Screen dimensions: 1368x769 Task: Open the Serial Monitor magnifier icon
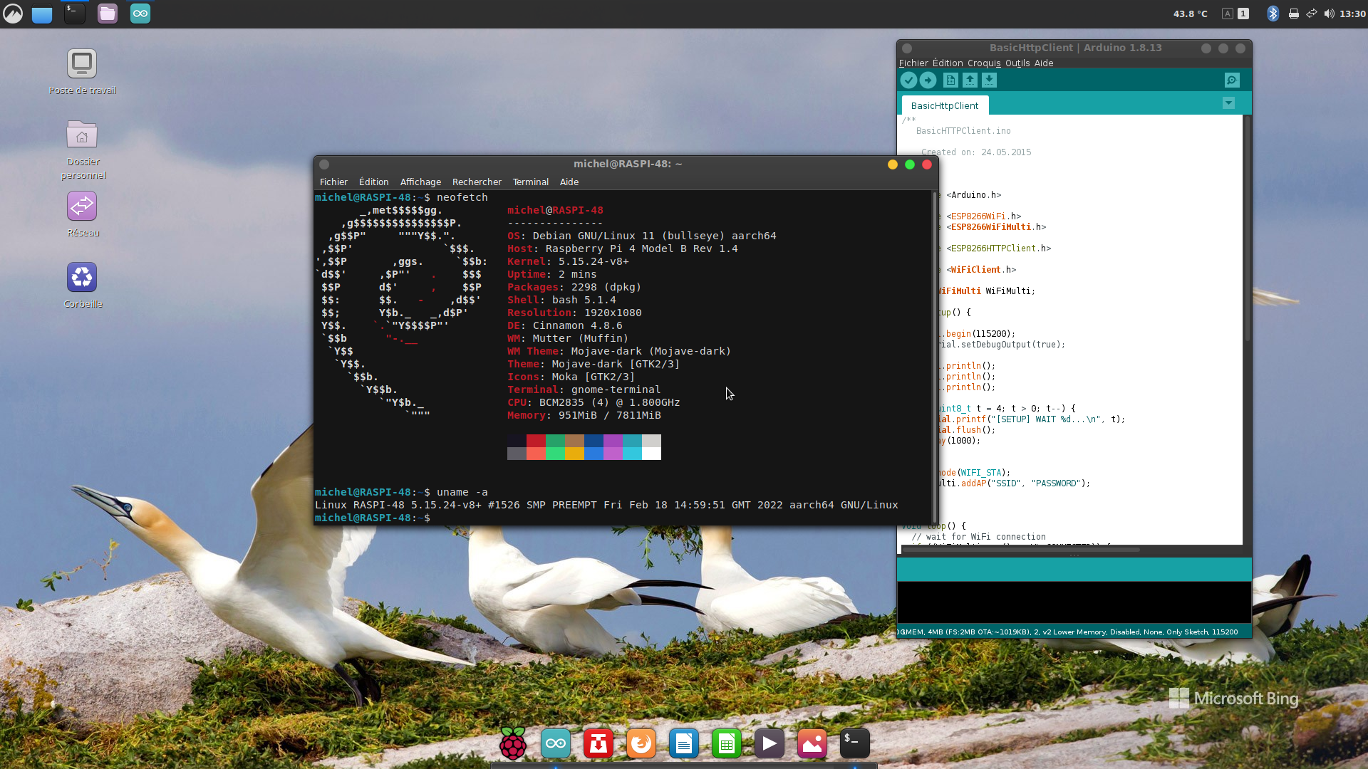[1232, 80]
